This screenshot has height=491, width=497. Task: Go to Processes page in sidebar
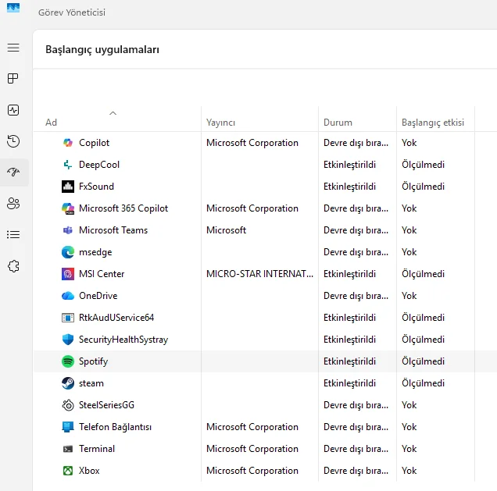pos(13,79)
